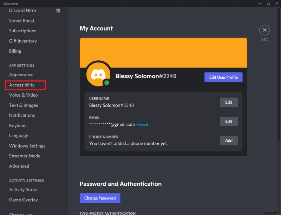This screenshot has width=281, height=215.
Task: Click the APP SETTINGS section label
Action: (22, 66)
